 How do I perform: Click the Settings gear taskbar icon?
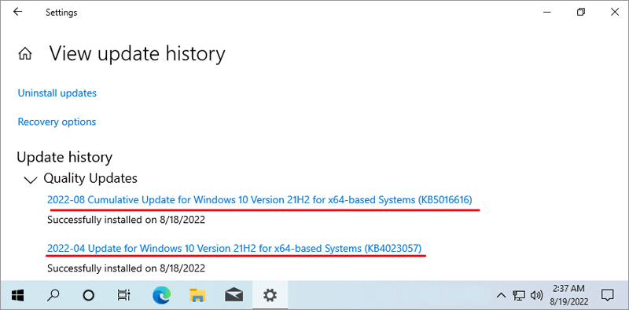pyautogui.click(x=270, y=296)
